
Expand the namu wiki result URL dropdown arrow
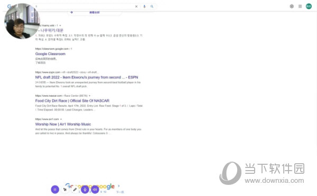click(x=60, y=25)
